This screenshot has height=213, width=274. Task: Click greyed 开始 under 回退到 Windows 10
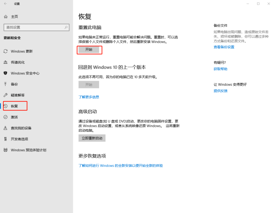[x=89, y=85]
